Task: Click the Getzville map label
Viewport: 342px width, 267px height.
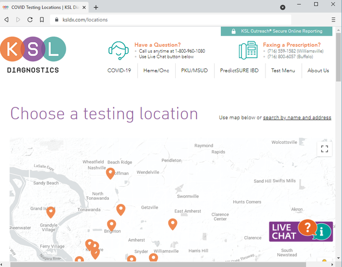Action: (x=150, y=208)
